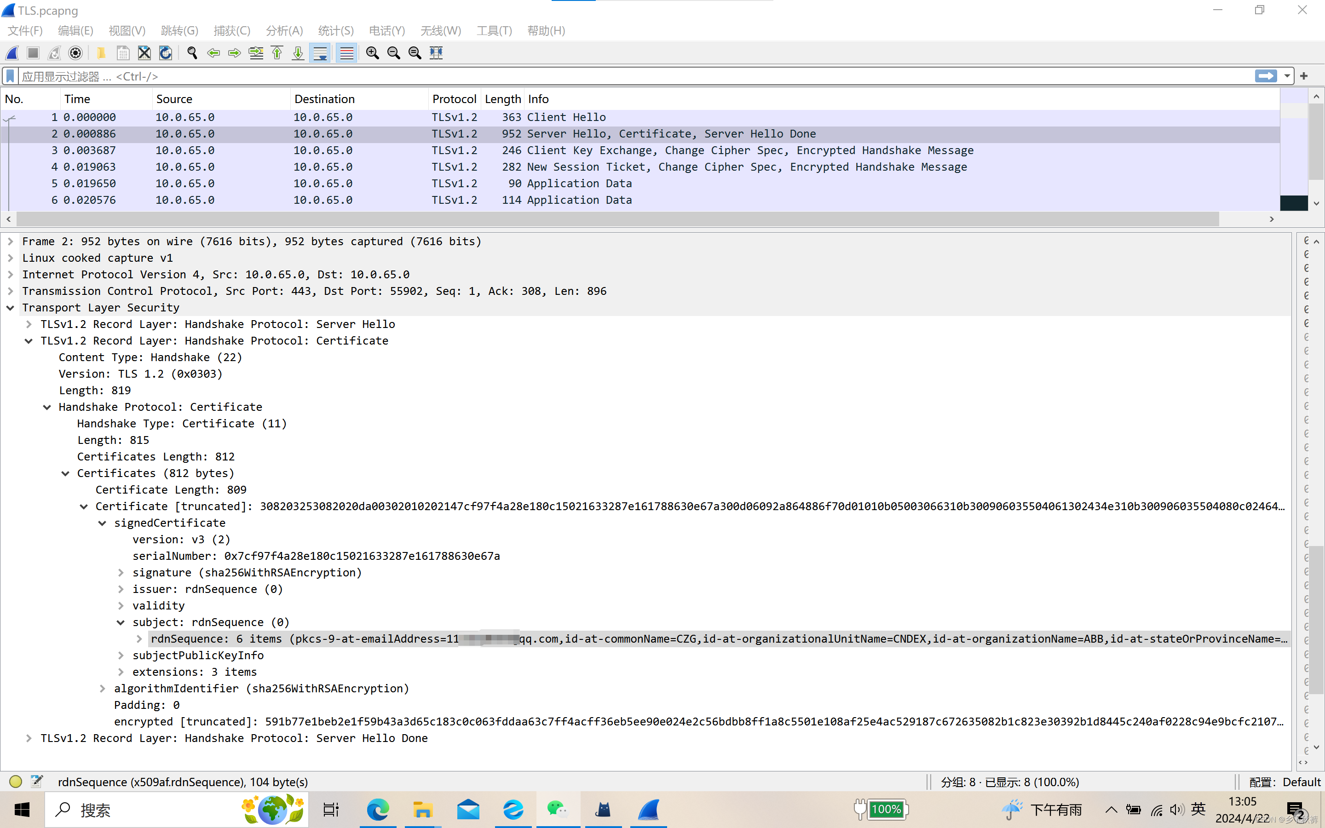This screenshot has height=828, width=1325.
Task: Click the display filter bookmark icon
Action: click(x=11, y=76)
